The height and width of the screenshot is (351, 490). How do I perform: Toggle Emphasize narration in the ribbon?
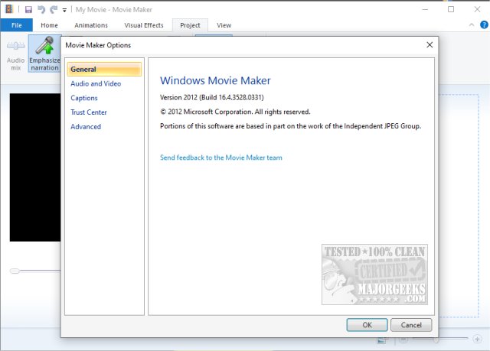(x=44, y=54)
